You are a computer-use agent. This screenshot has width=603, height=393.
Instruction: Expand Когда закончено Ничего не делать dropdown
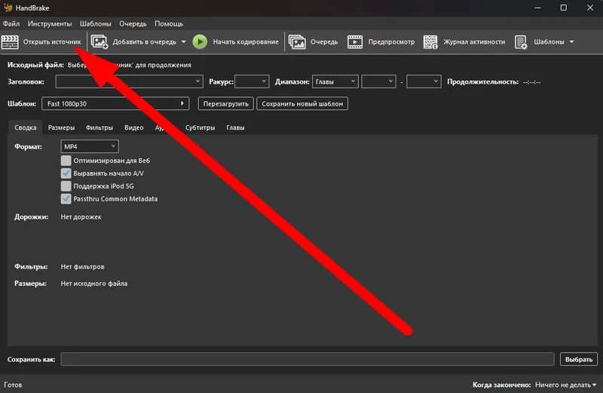[566, 385]
